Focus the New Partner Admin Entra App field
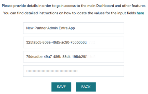Image resolution: width=148 pixels, height=94 pixels. pyautogui.click(x=74, y=28)
